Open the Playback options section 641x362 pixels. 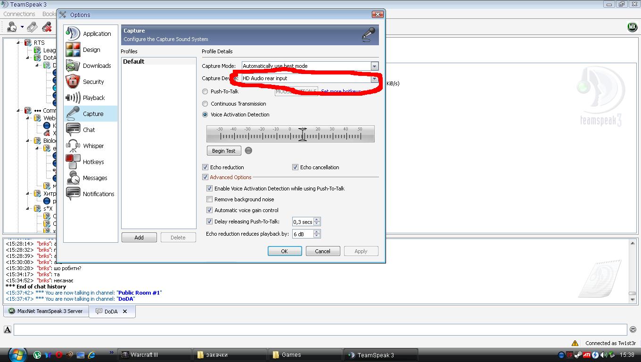(90, 98)
